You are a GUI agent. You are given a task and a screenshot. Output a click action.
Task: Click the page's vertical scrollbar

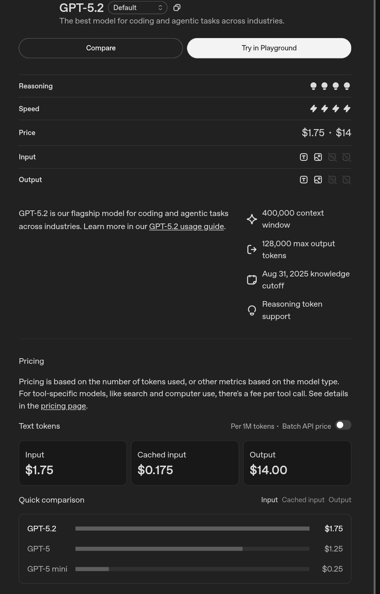point(375,297)
